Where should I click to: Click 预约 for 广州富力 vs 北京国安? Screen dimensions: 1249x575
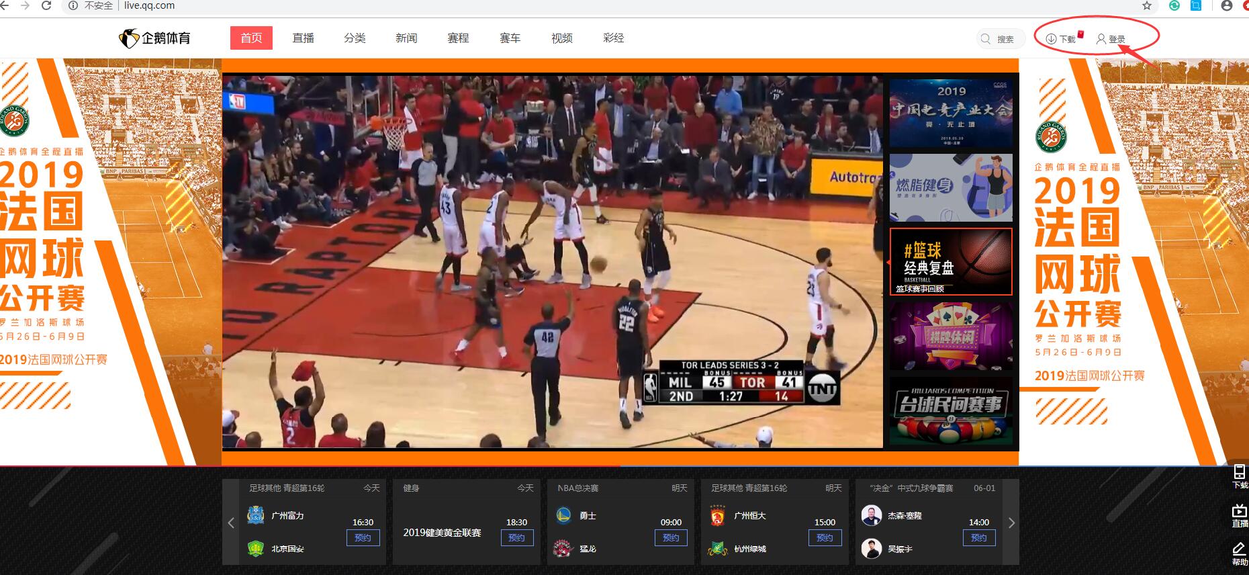(x=363, y=537)
